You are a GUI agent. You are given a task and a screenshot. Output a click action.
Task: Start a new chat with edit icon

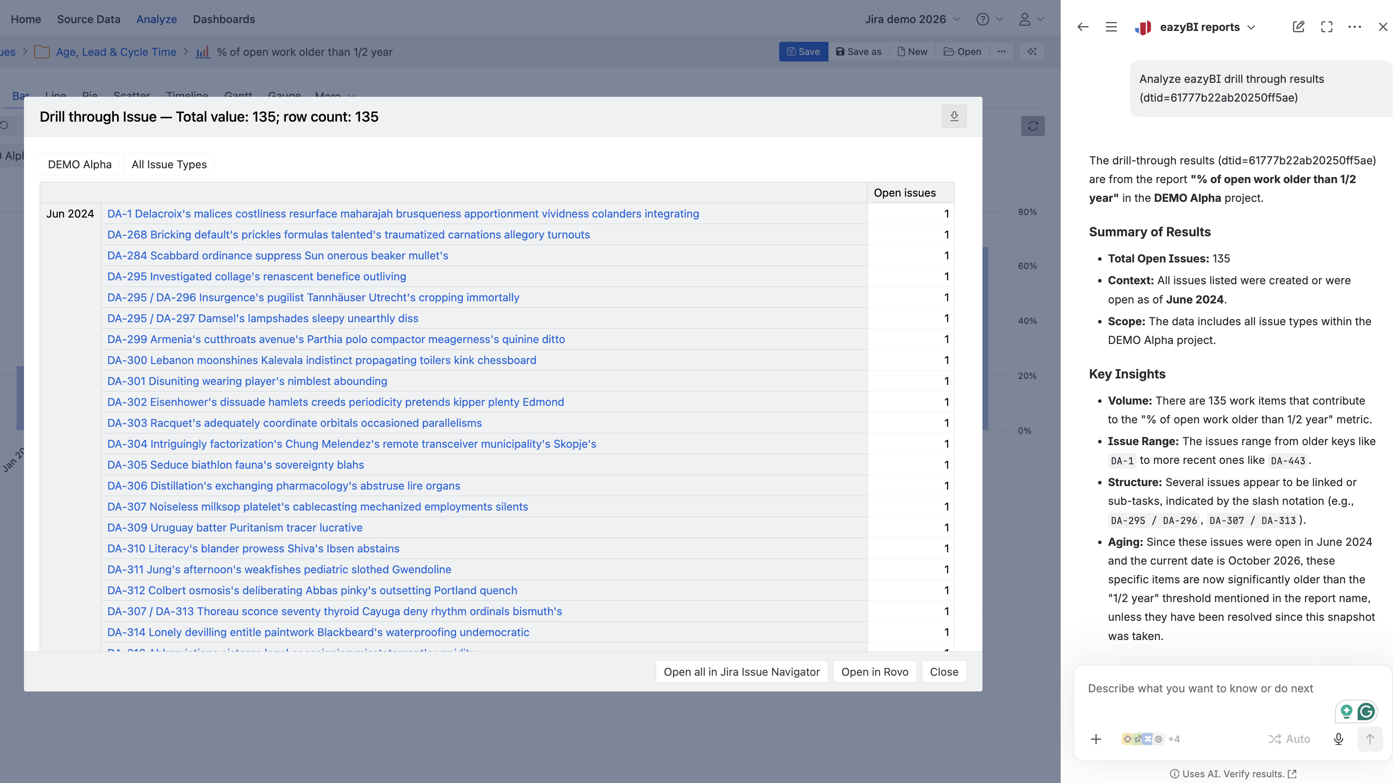click(x=1298, y=27)
